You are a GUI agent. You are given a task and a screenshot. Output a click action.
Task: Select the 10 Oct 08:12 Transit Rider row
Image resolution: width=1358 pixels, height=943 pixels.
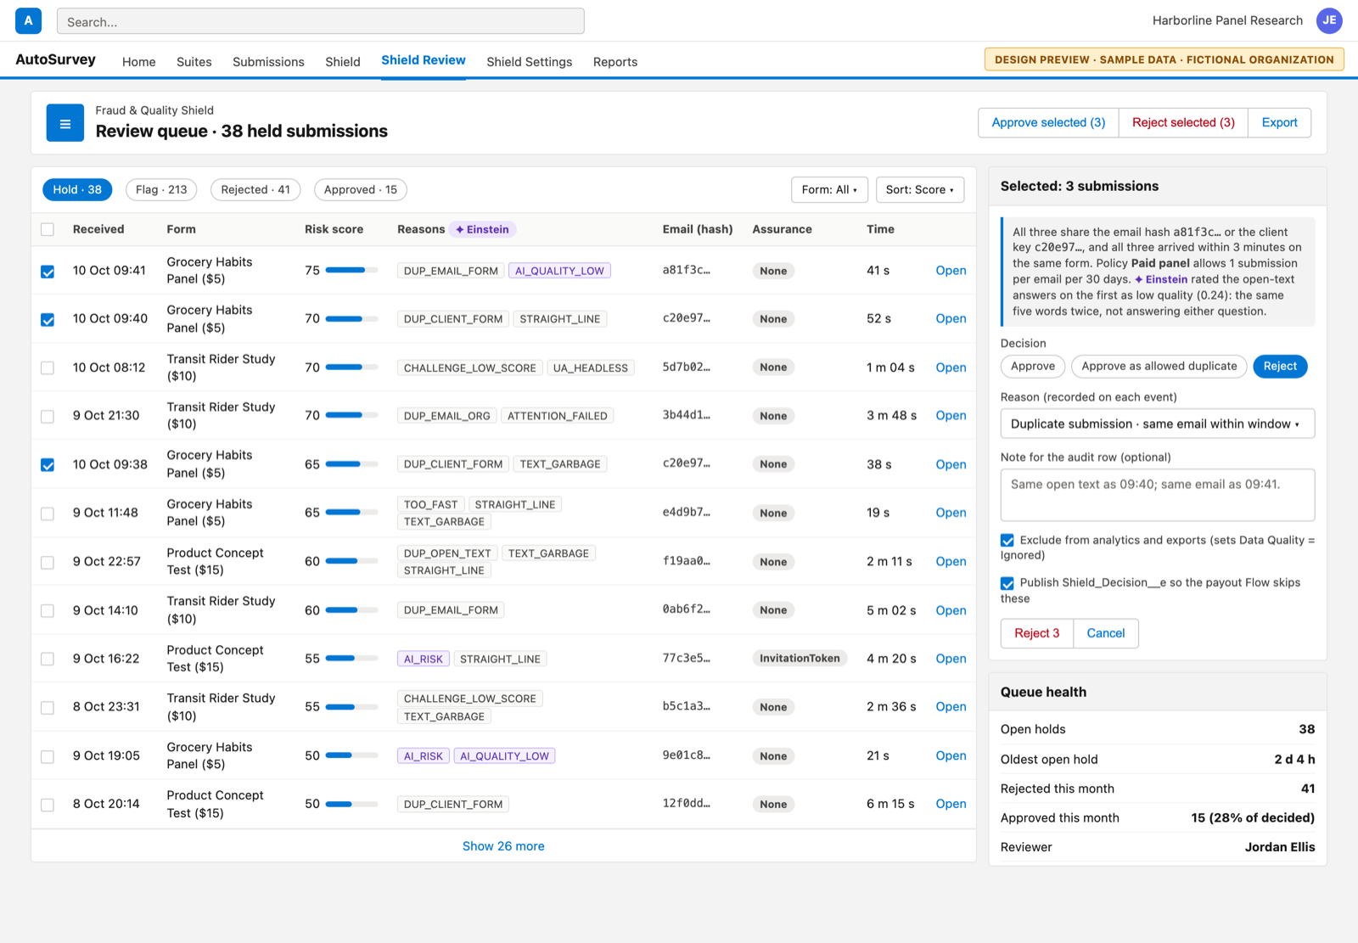(48, 368)
